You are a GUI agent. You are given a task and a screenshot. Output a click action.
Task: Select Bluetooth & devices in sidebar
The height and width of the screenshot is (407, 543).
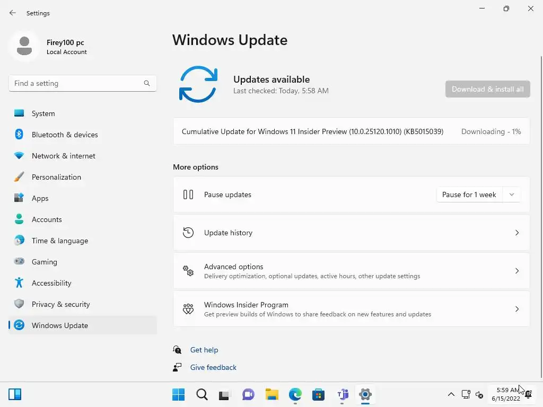coord(82,134)
